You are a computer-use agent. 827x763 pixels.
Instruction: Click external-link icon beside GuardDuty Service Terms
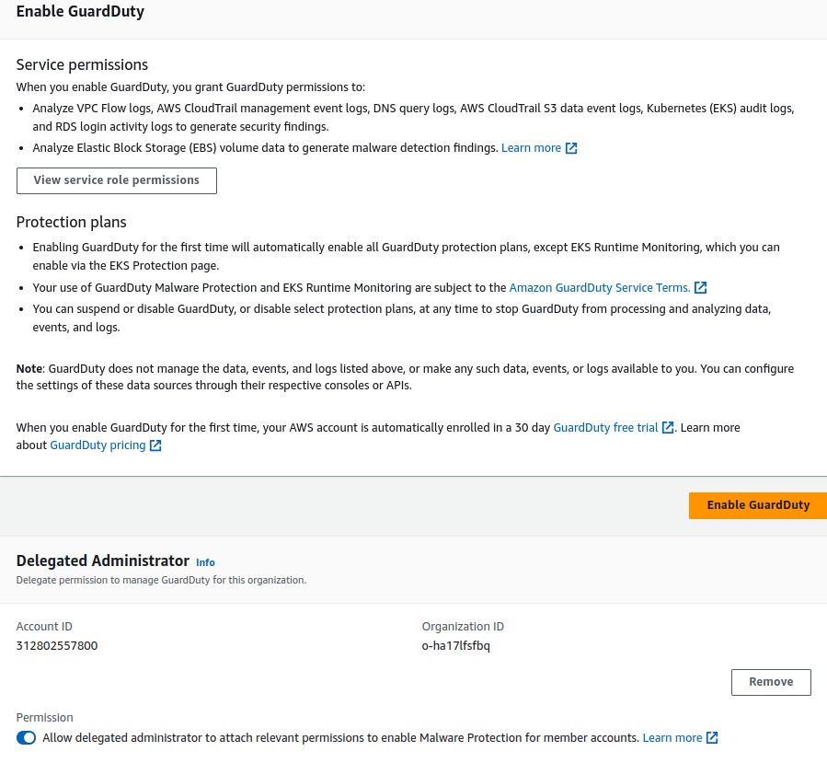click(x=701, y=288)
